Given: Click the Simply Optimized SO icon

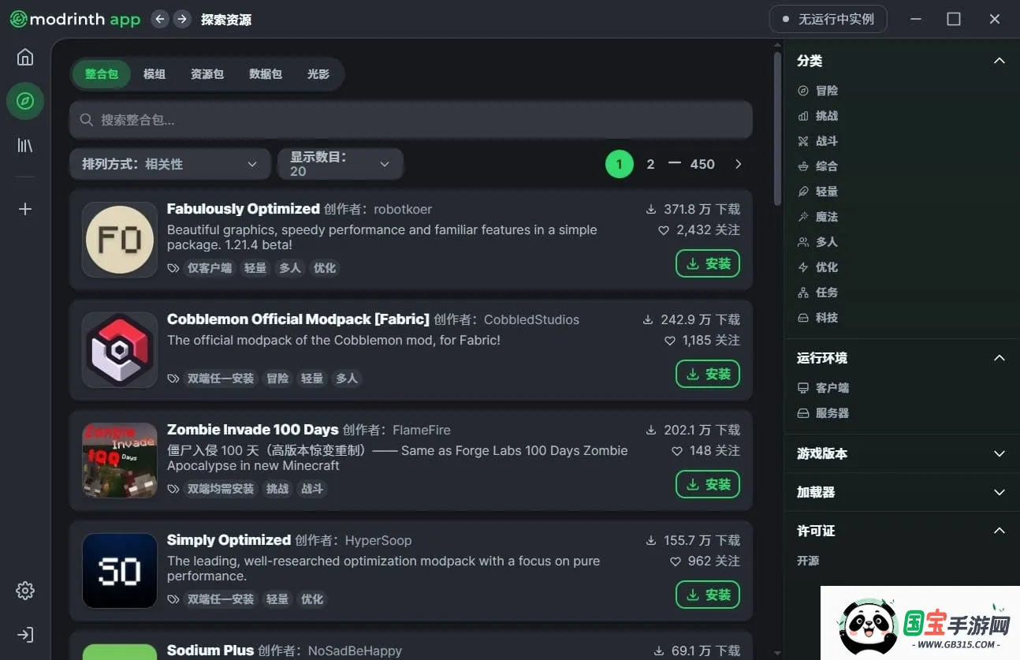Looking at the screenshot, I should [x=120, y=571].
